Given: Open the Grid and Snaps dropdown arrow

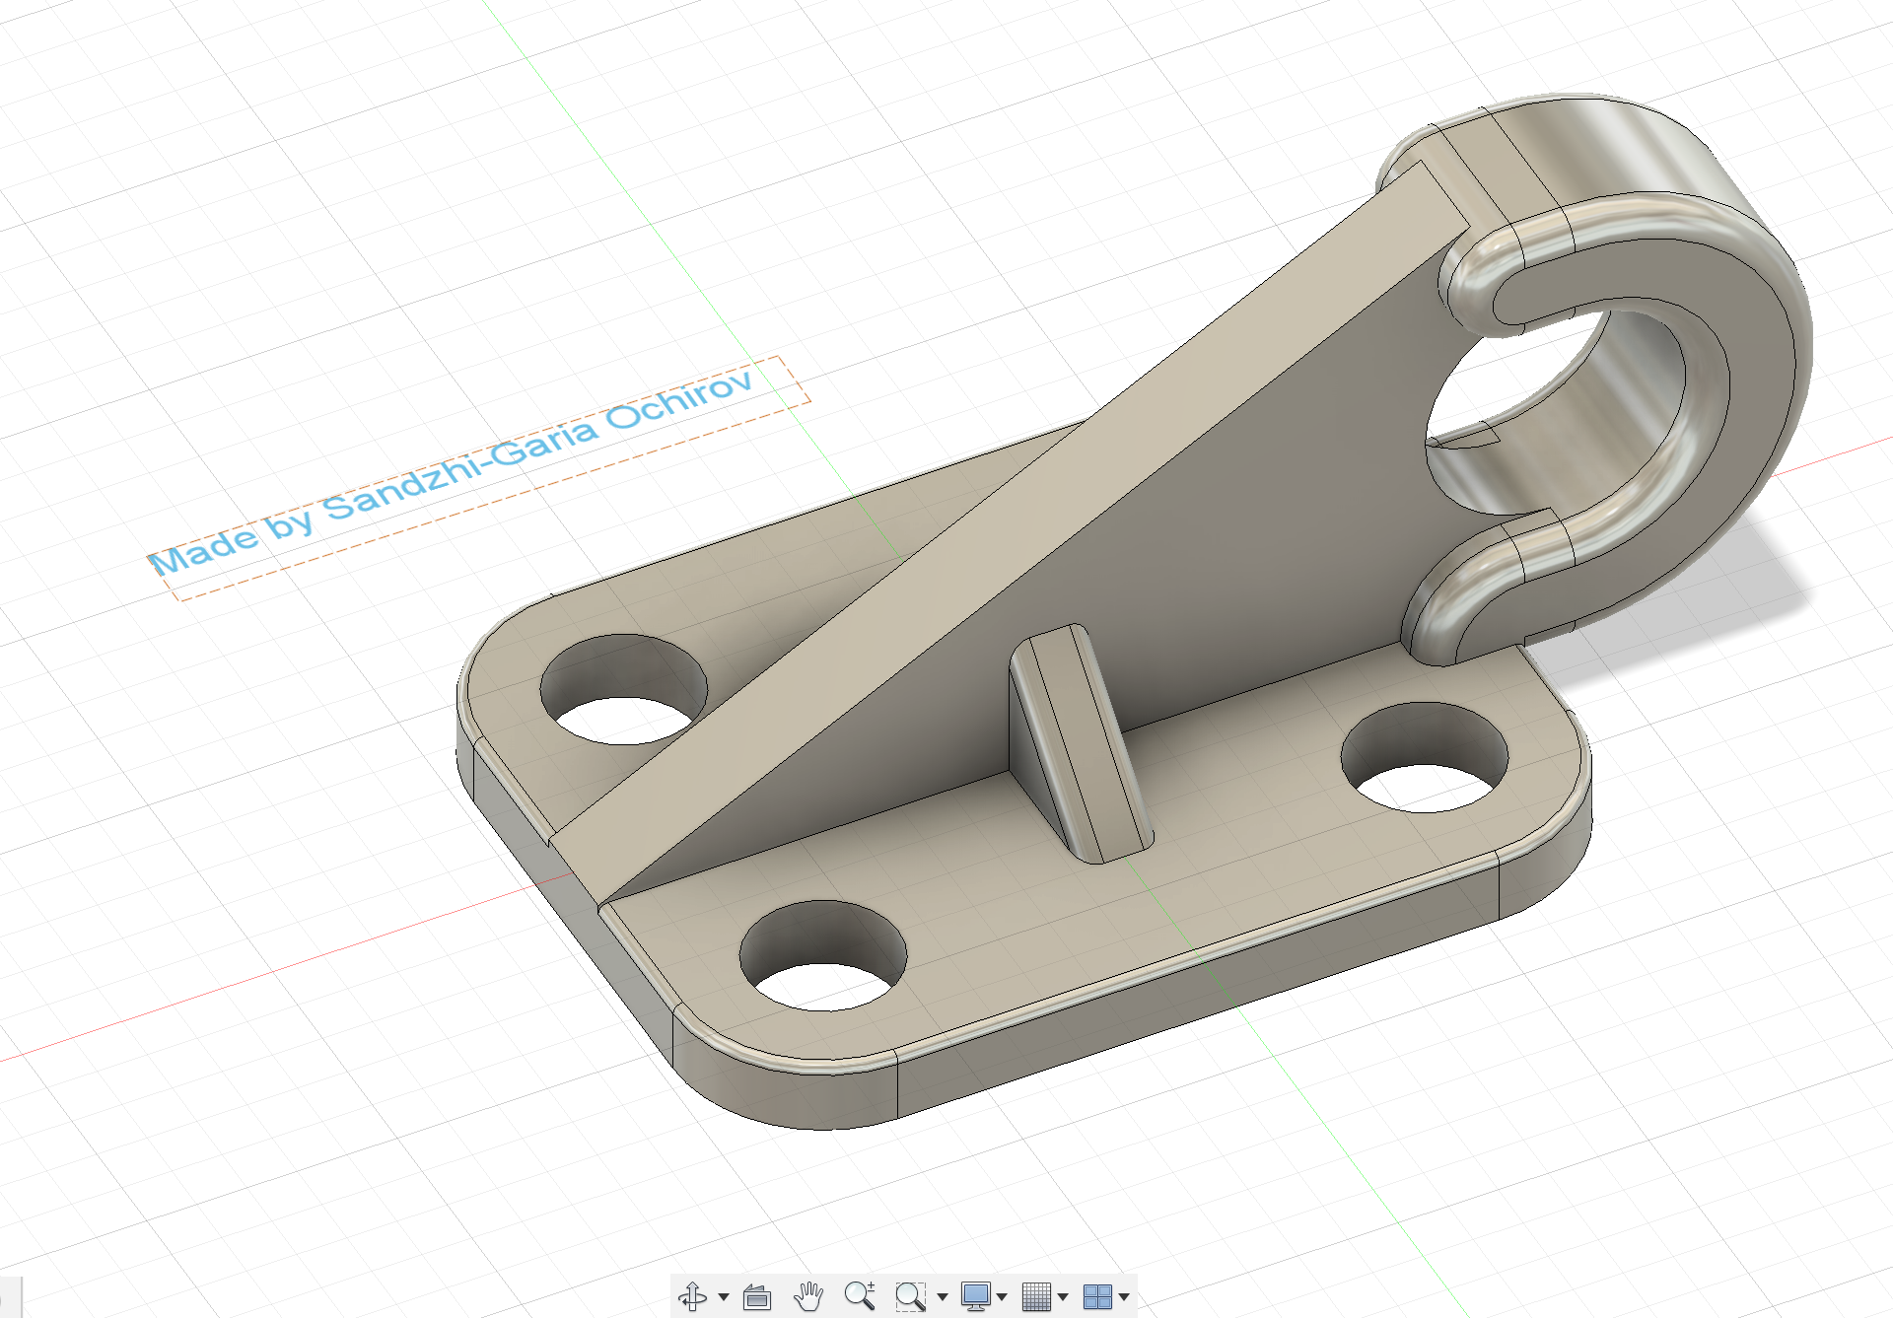Looking at the screenshot, I should (1063, 1297).
